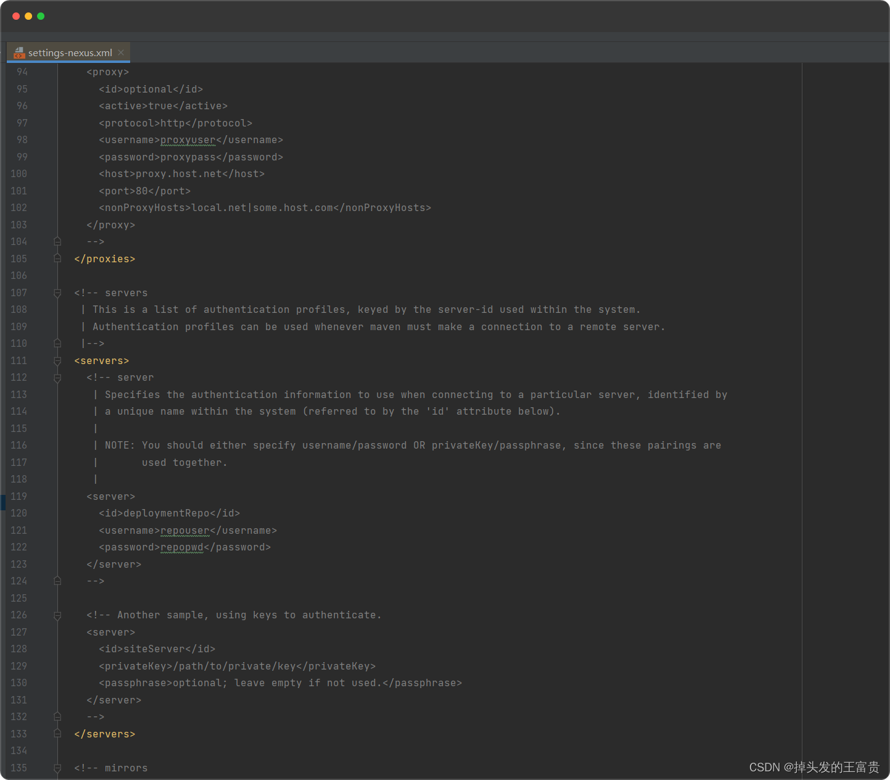
Task: Click 'siteServer' id value
Action: tap(154, 649)
